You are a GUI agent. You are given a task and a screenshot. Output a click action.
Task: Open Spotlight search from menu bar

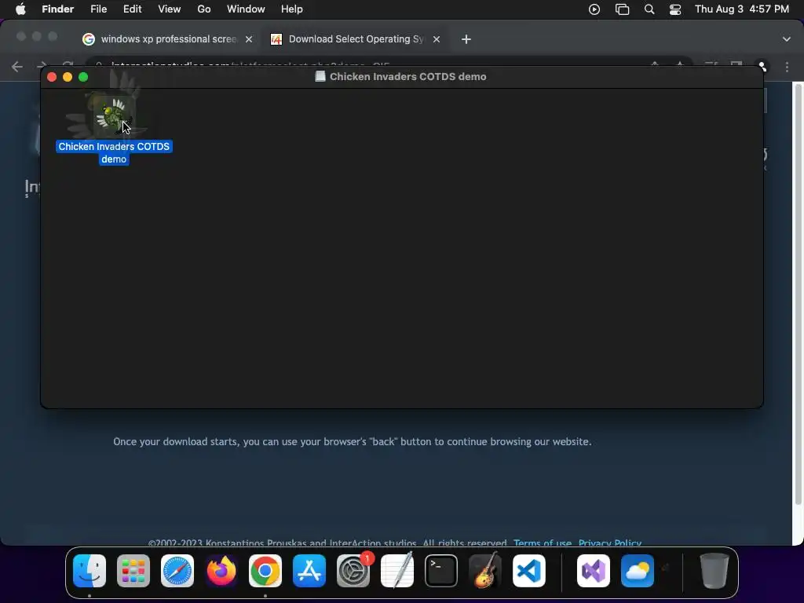click(649, 9)
